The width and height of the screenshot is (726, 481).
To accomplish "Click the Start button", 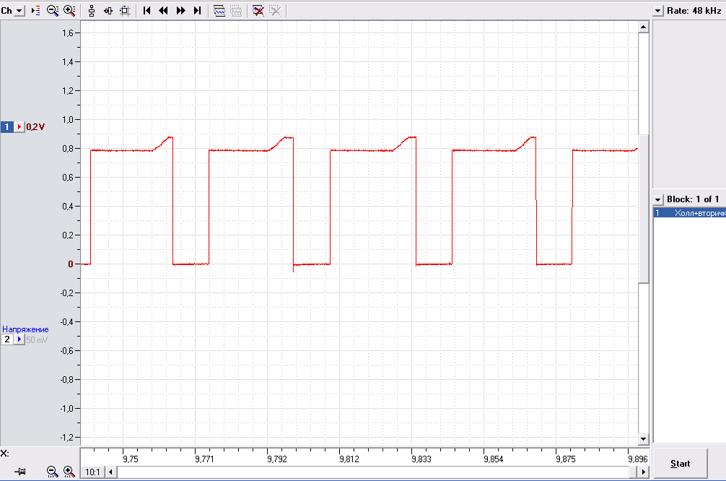I will pos(680,464).
